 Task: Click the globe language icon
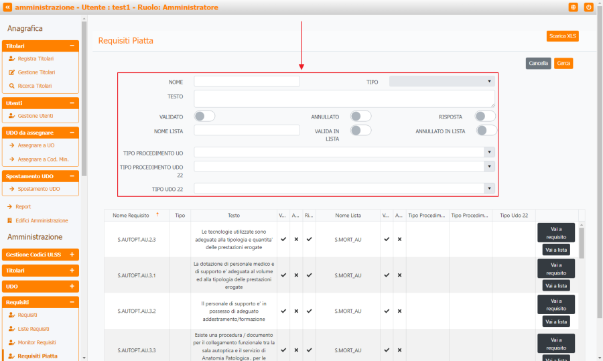click(574, 7)
